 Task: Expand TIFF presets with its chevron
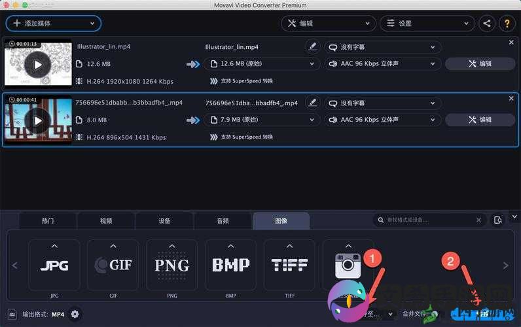(x=289, y=247)
